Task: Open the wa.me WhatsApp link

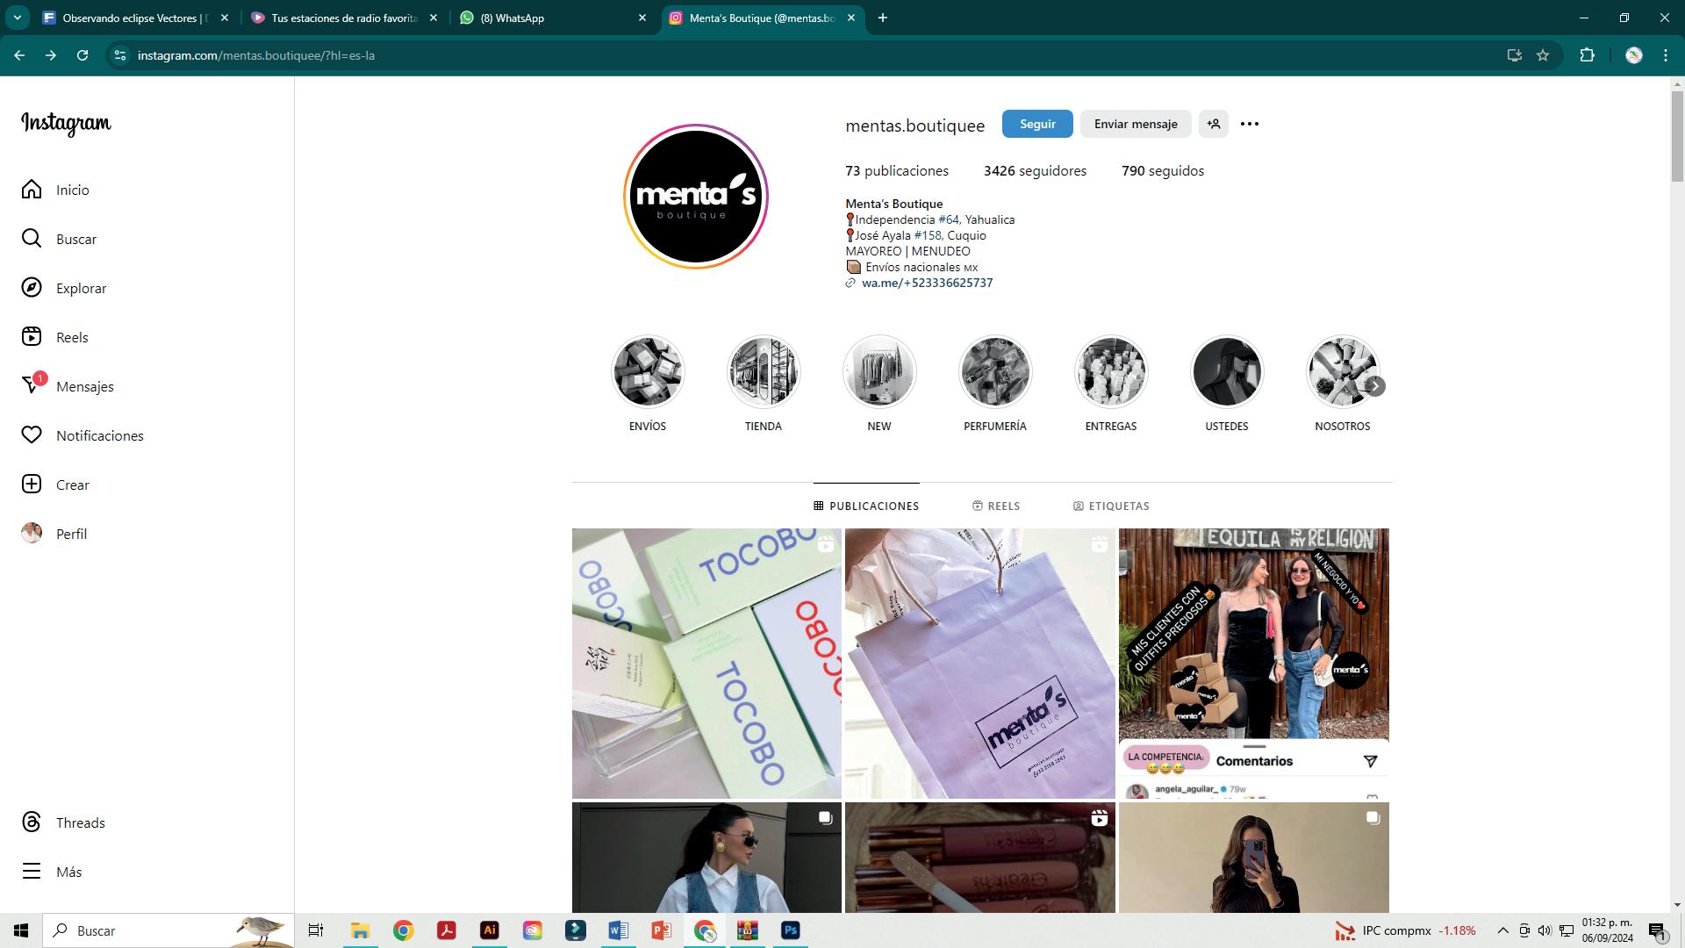Action: pos(927,283)
